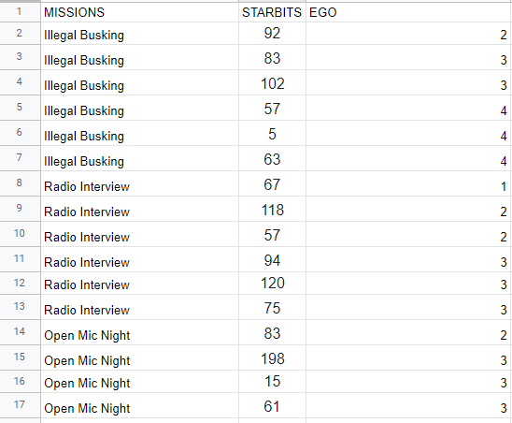Select the EGO header cell
The width and height of the screenshot is (512, 423).
coord(408,12)
